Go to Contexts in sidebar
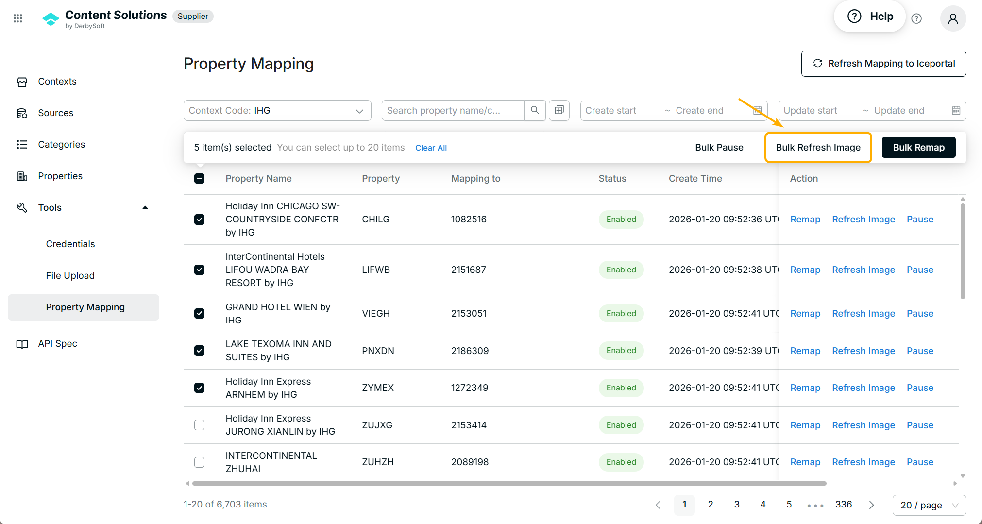 [x=57, y=82]
